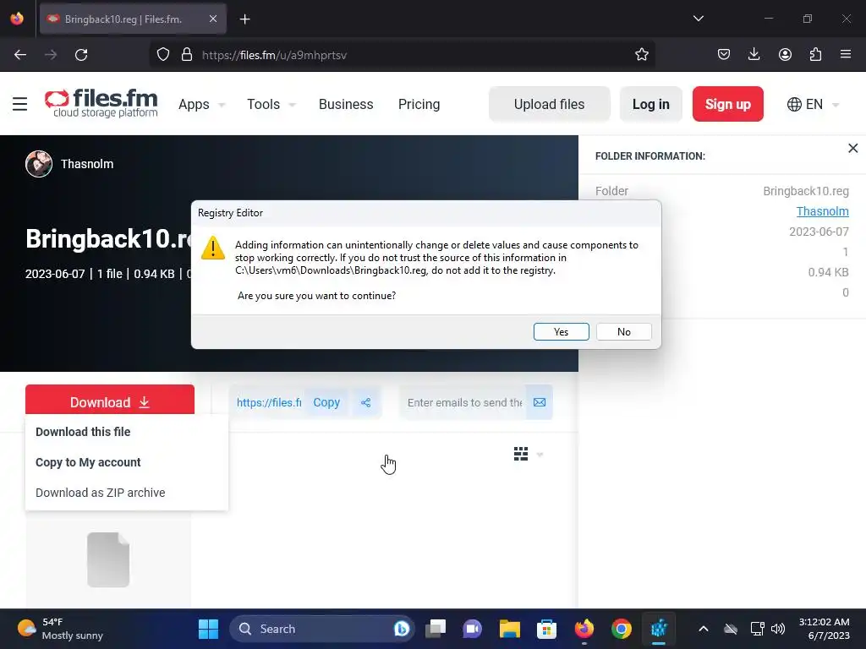Open the Apps dropdown menu
The width and height of the screenshot is (866, 649).
[x=201, y=104]
